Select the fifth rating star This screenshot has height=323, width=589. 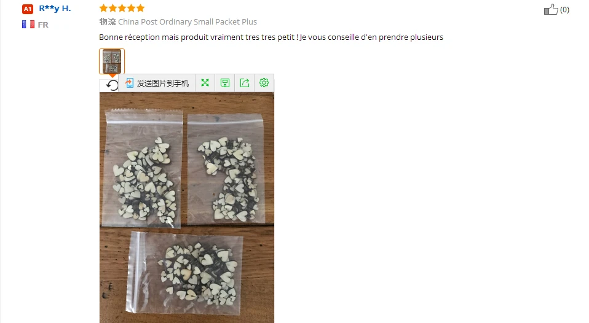pos(141,8)
